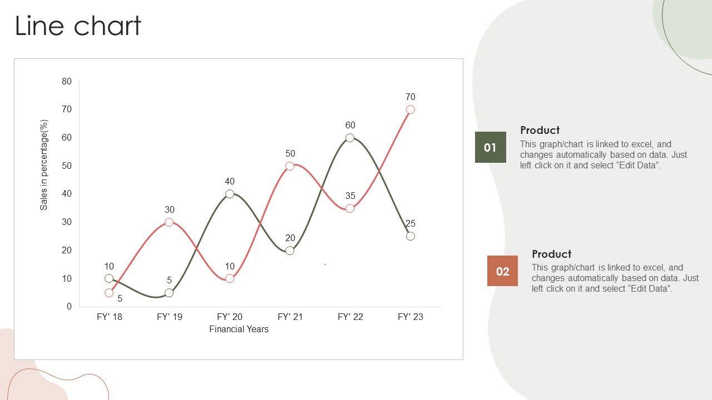This screenshot has width=712, height=400.
Task: Select the green data marker labeled 60
Action: click(x=350, y=138)
